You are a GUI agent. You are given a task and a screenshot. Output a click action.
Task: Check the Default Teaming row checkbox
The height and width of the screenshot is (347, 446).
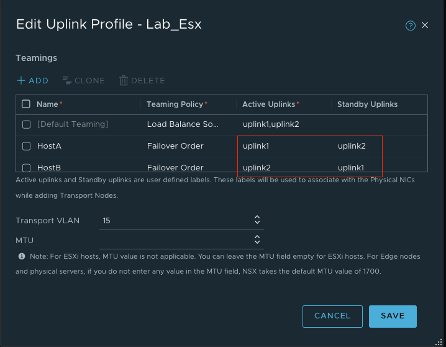[26, 124]
